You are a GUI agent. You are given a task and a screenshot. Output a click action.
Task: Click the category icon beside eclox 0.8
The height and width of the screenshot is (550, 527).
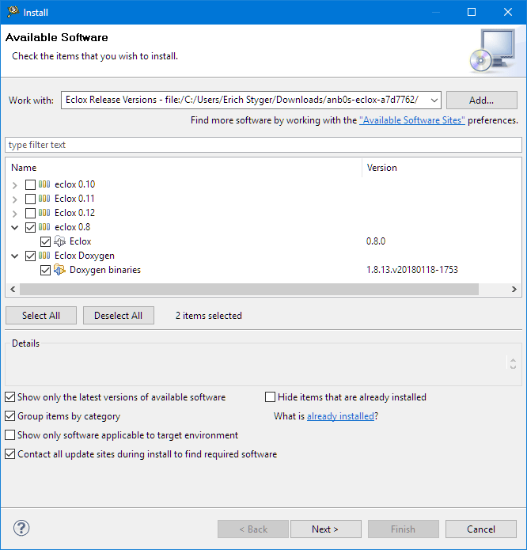click(44, 227)
